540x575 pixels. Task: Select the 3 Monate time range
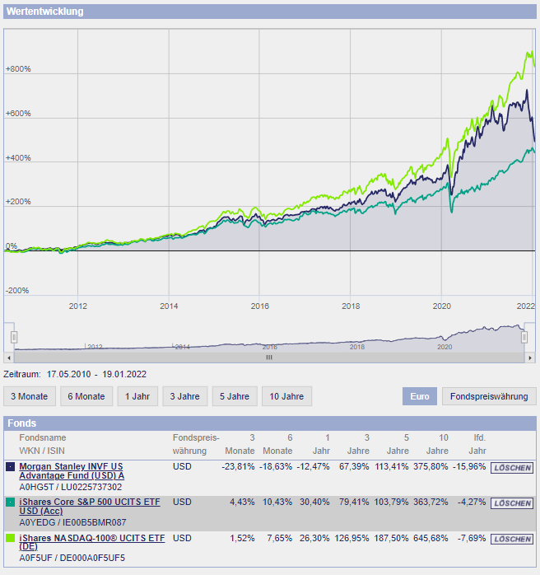(30, 396)
